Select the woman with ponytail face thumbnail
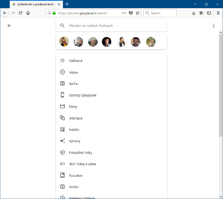 point(121,42)
